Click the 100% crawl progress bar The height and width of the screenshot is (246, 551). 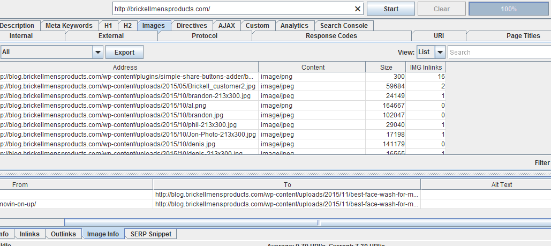pos(509,9)
